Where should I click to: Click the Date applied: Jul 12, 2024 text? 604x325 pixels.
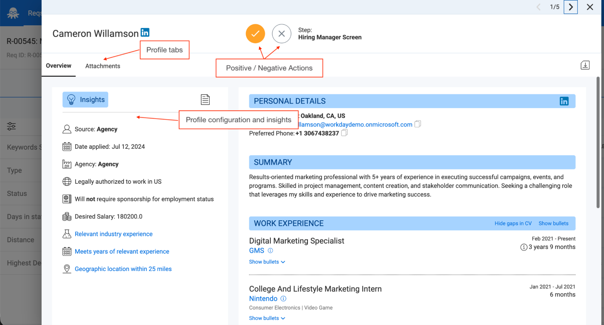point(110,147)
